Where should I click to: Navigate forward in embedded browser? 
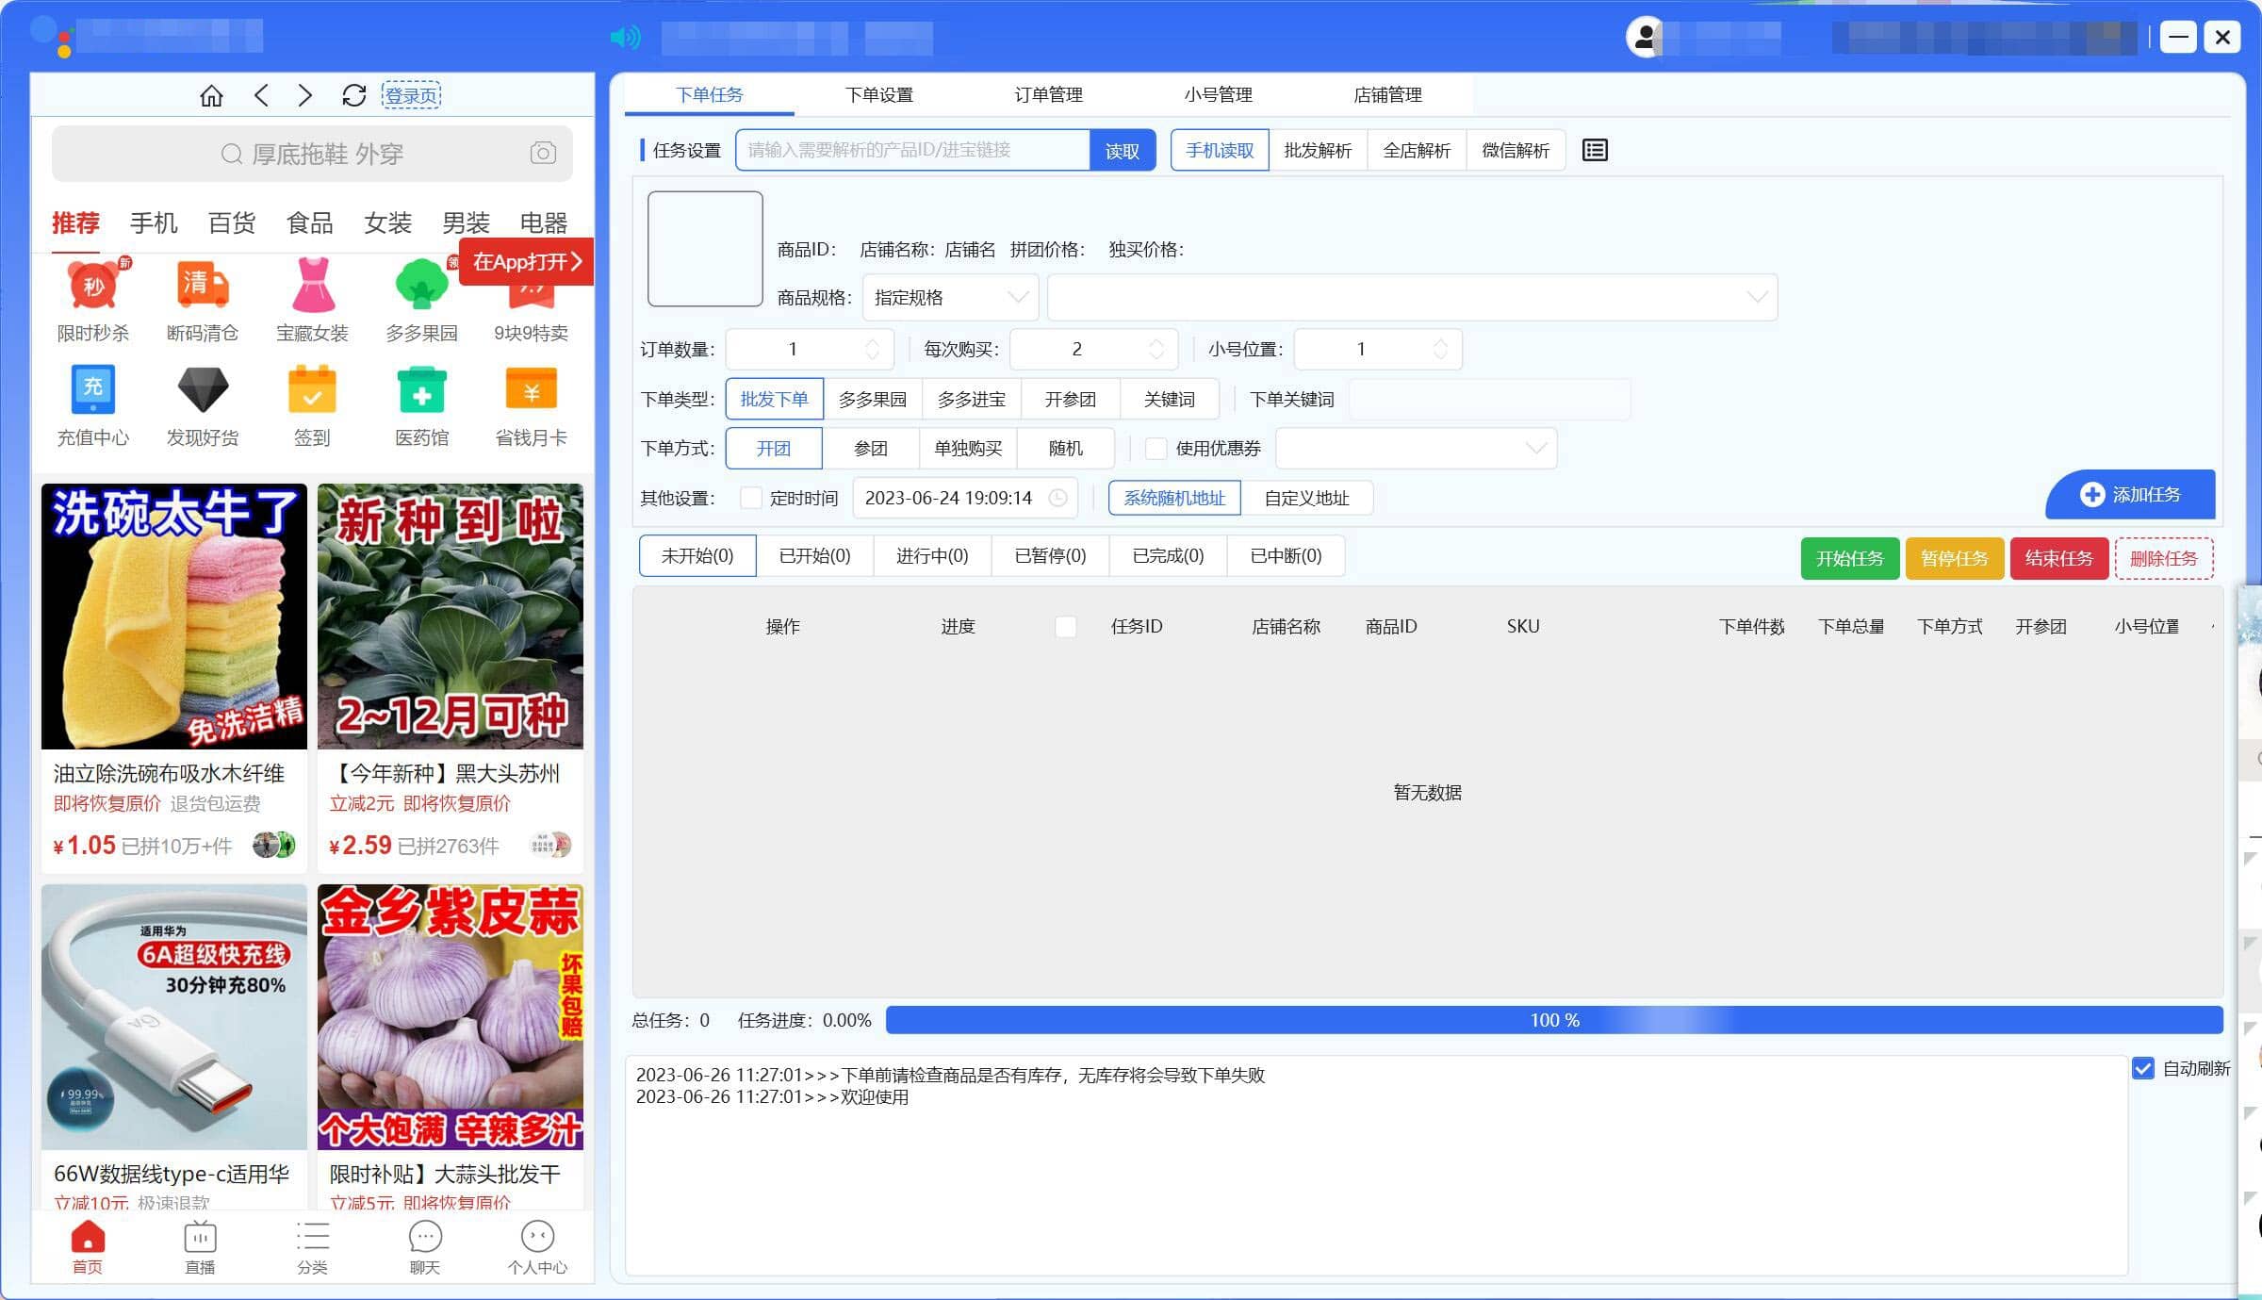(x=304, y=95)
